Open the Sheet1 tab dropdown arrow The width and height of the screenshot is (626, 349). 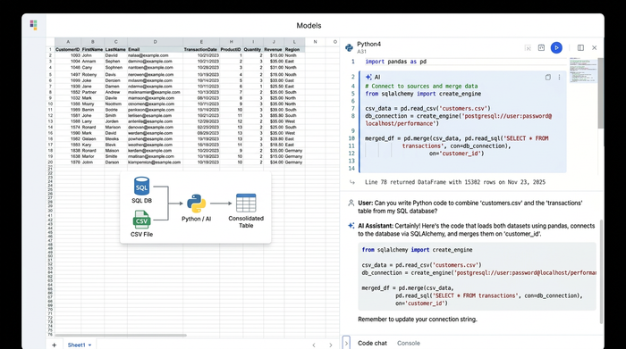pos(89,345)
